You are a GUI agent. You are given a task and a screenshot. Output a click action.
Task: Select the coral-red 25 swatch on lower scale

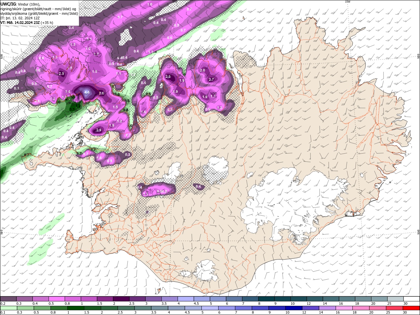point(394,308)
